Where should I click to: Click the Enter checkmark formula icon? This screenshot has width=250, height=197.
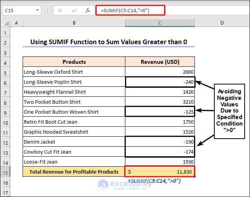74,10
